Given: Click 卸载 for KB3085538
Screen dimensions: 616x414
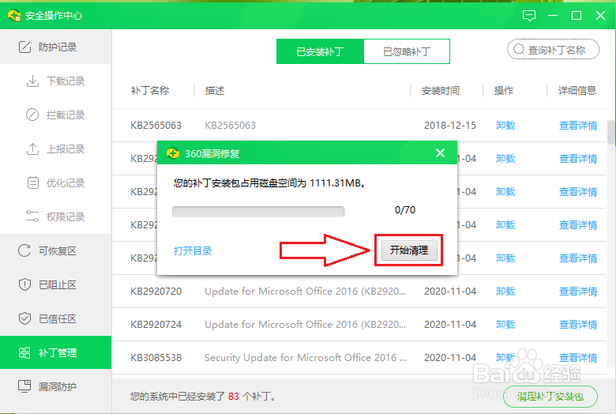Looking at the screenshot, I should (505, 357).
